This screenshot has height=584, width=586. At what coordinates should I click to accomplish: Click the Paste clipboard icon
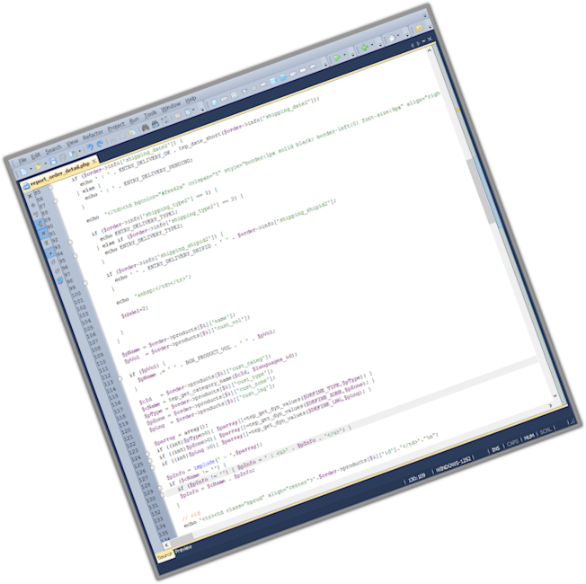click(x=132, y=132)
